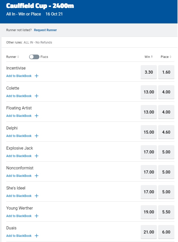Click the plus icon for Nonconformist
The image size is (178, 242).
click(37, 176)
